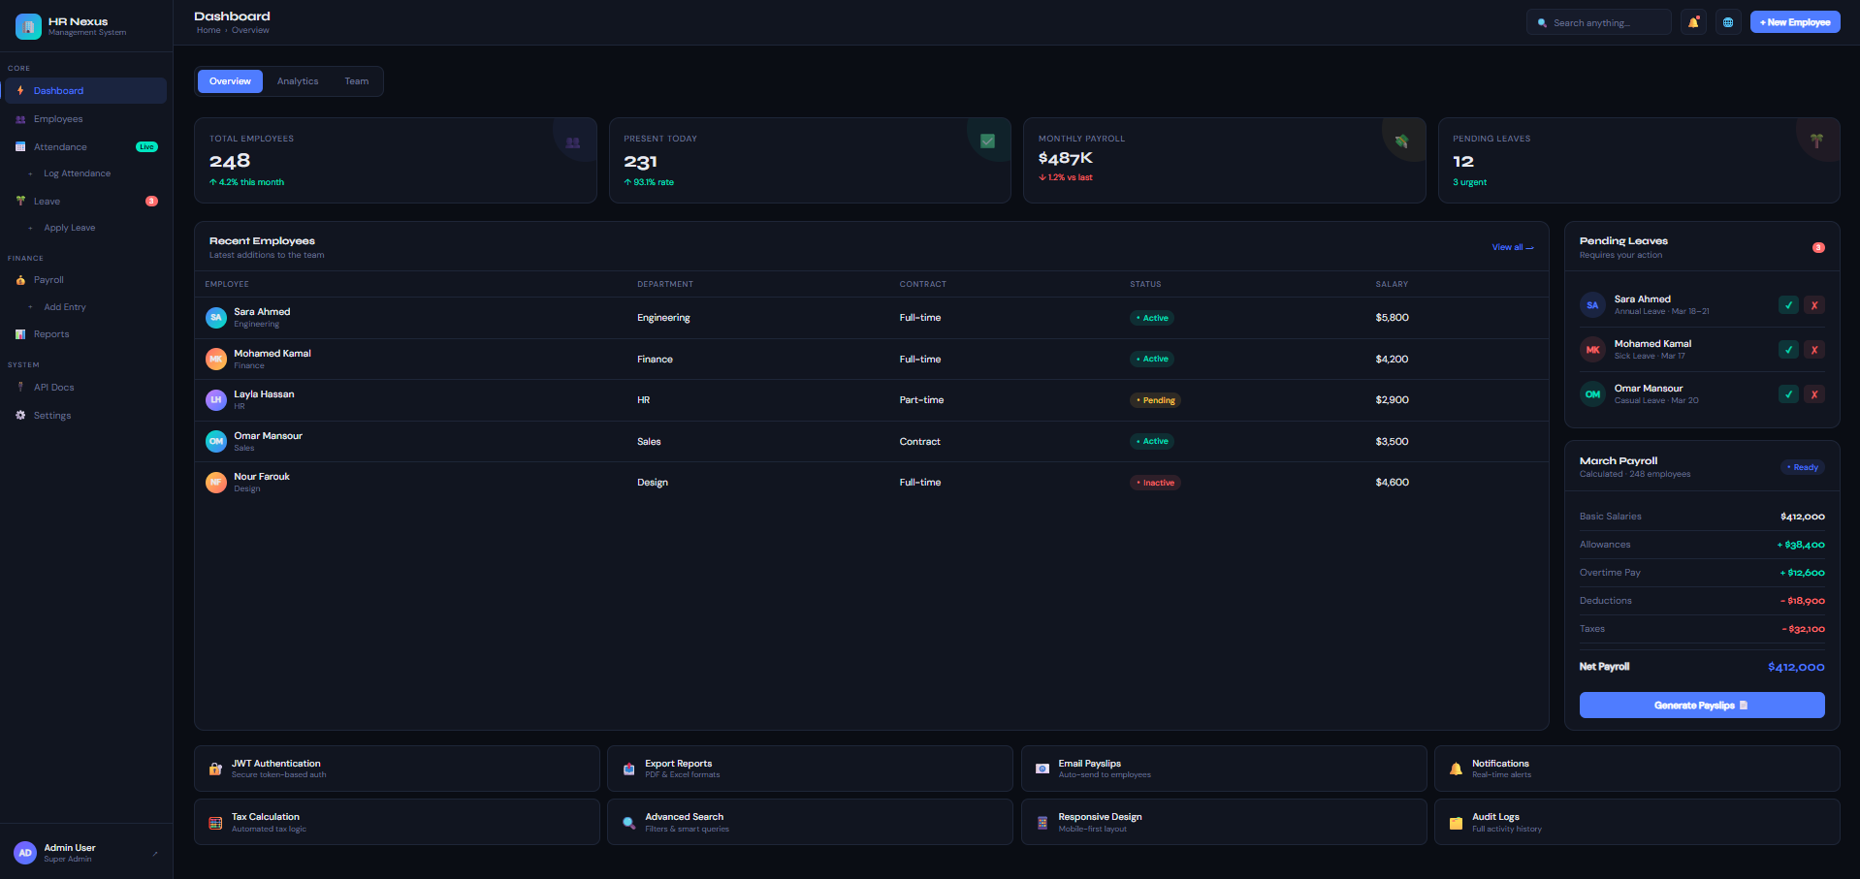Switch to the Team tab
The width and height of the screenshot is (1860, 879).
click(x=357, y=81)
